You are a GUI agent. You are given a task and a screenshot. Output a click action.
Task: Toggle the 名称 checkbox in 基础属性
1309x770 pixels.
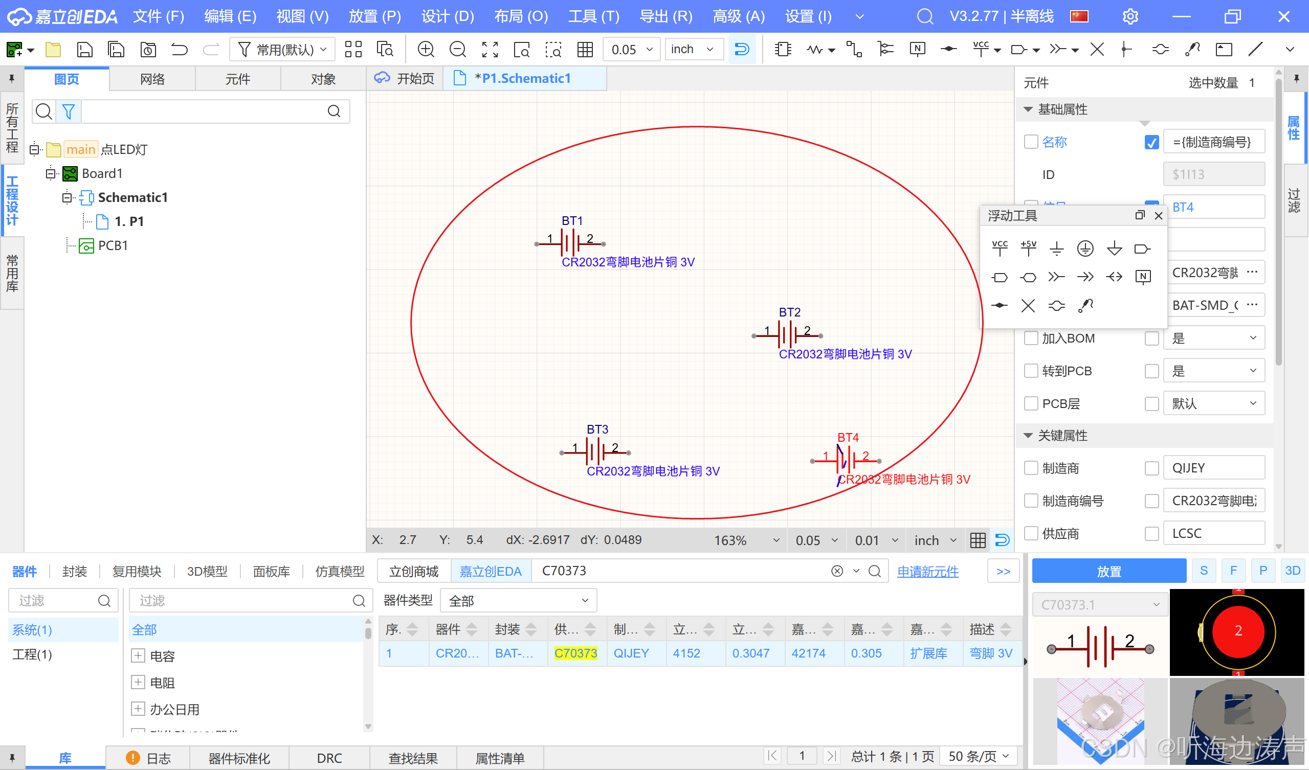tap(1031, 142)
